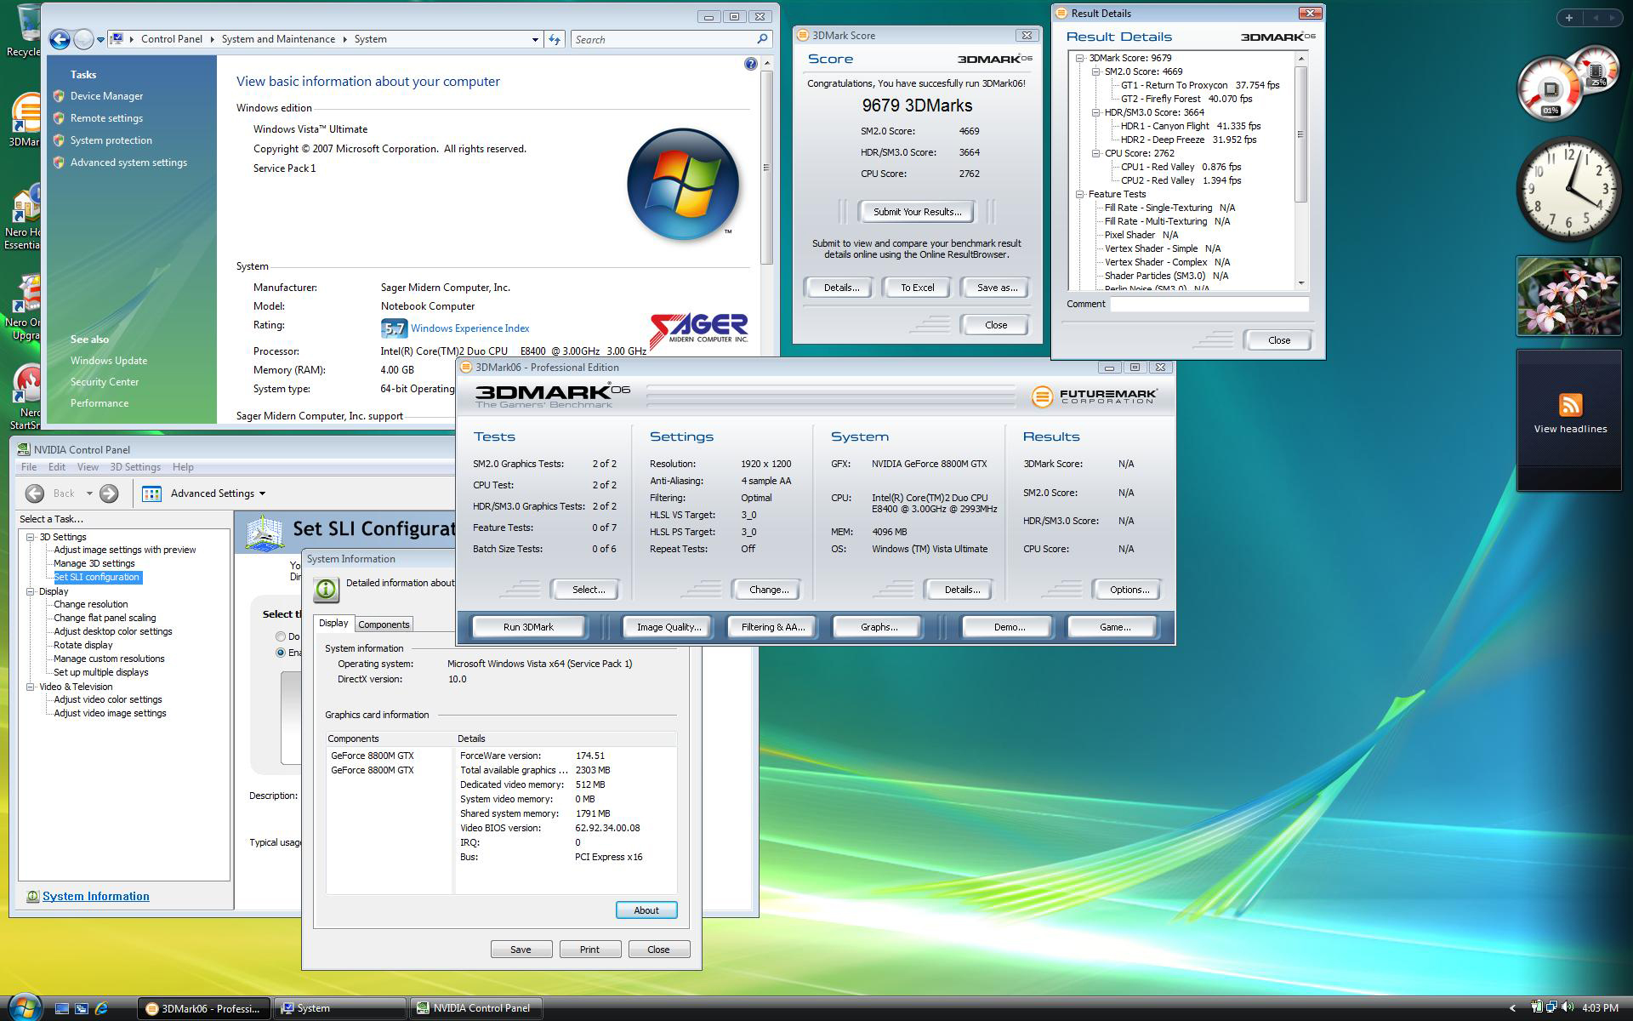Collapse the 3DMark Score tree node
Screen dimensions: 1633x1021
(x=1079, y=58)
